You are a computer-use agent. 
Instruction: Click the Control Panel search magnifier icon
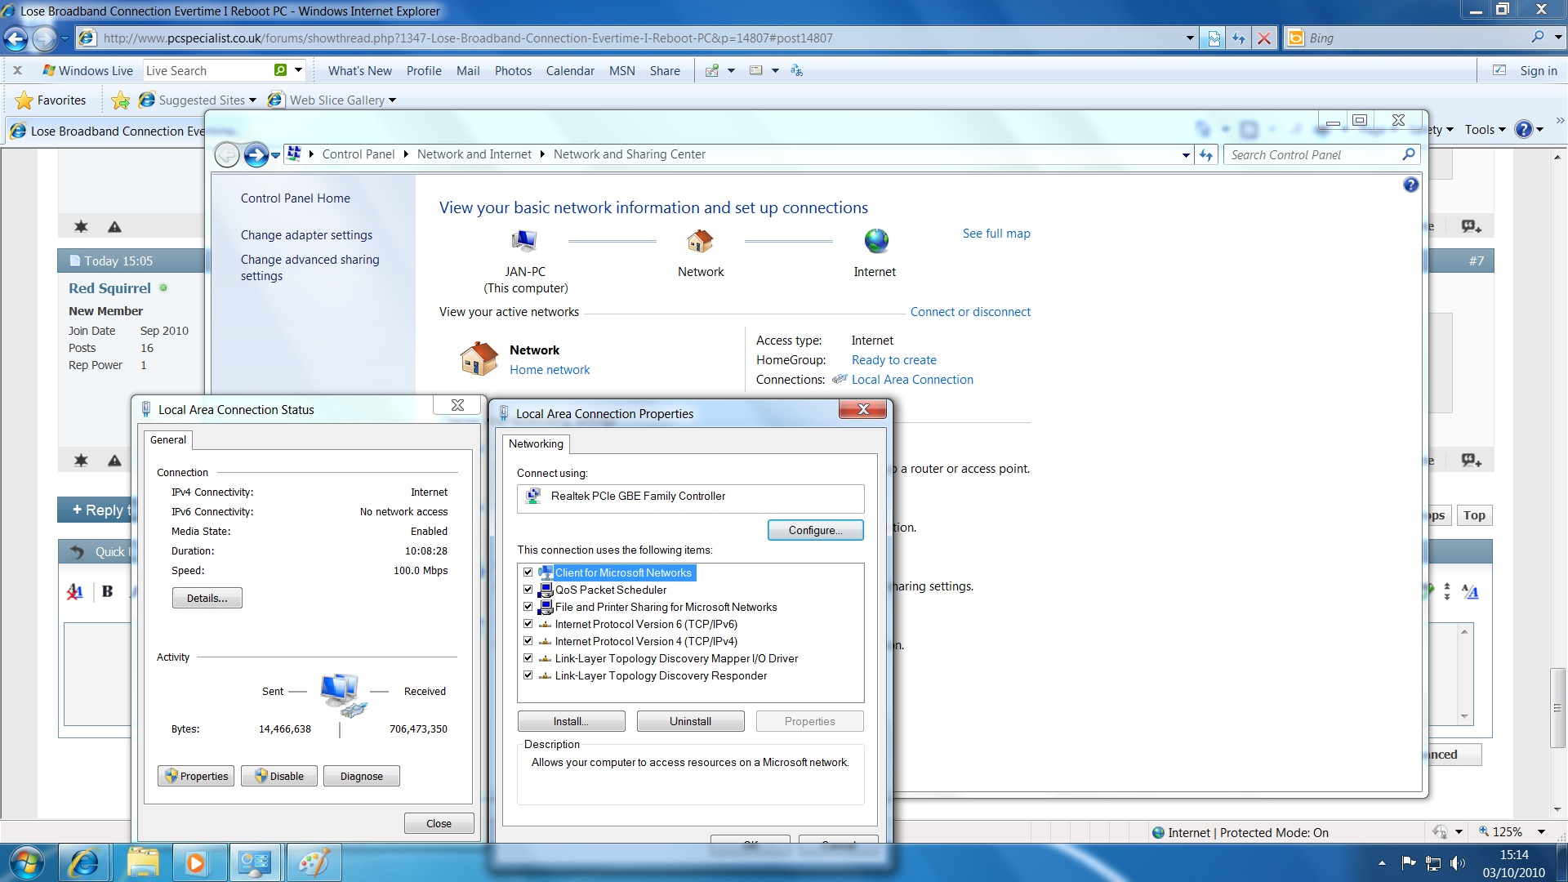pos(1408,154)
